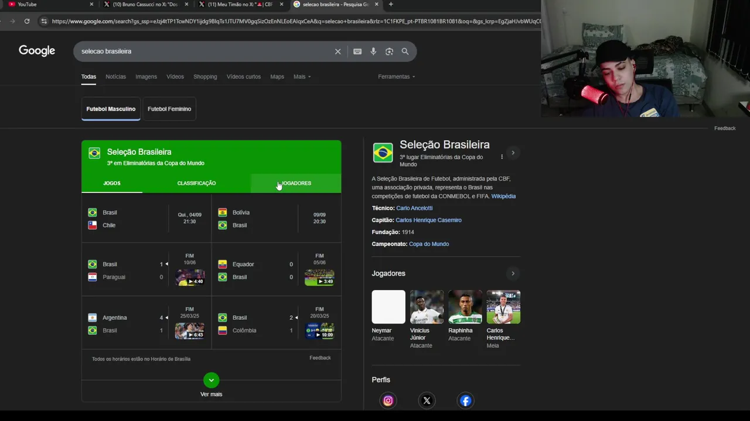The width and height of the screenshot is (750, 421).
Task: Click the Seleção Brasileira title in green header
Action: click(x=139, y=152)
